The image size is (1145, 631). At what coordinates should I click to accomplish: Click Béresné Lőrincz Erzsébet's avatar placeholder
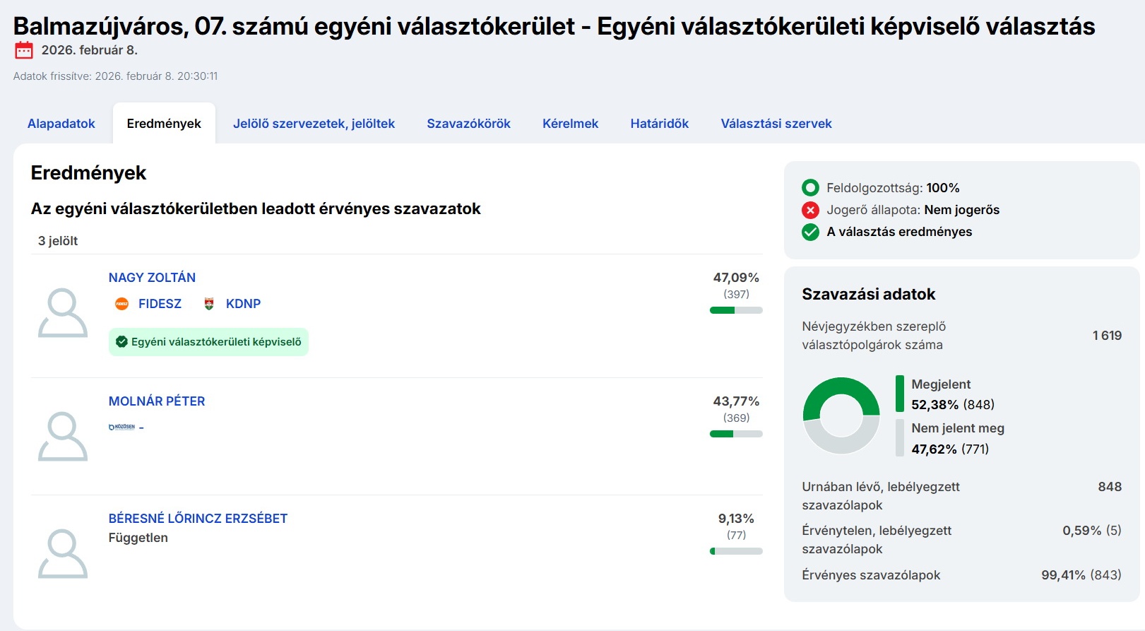tap(63, 554)
